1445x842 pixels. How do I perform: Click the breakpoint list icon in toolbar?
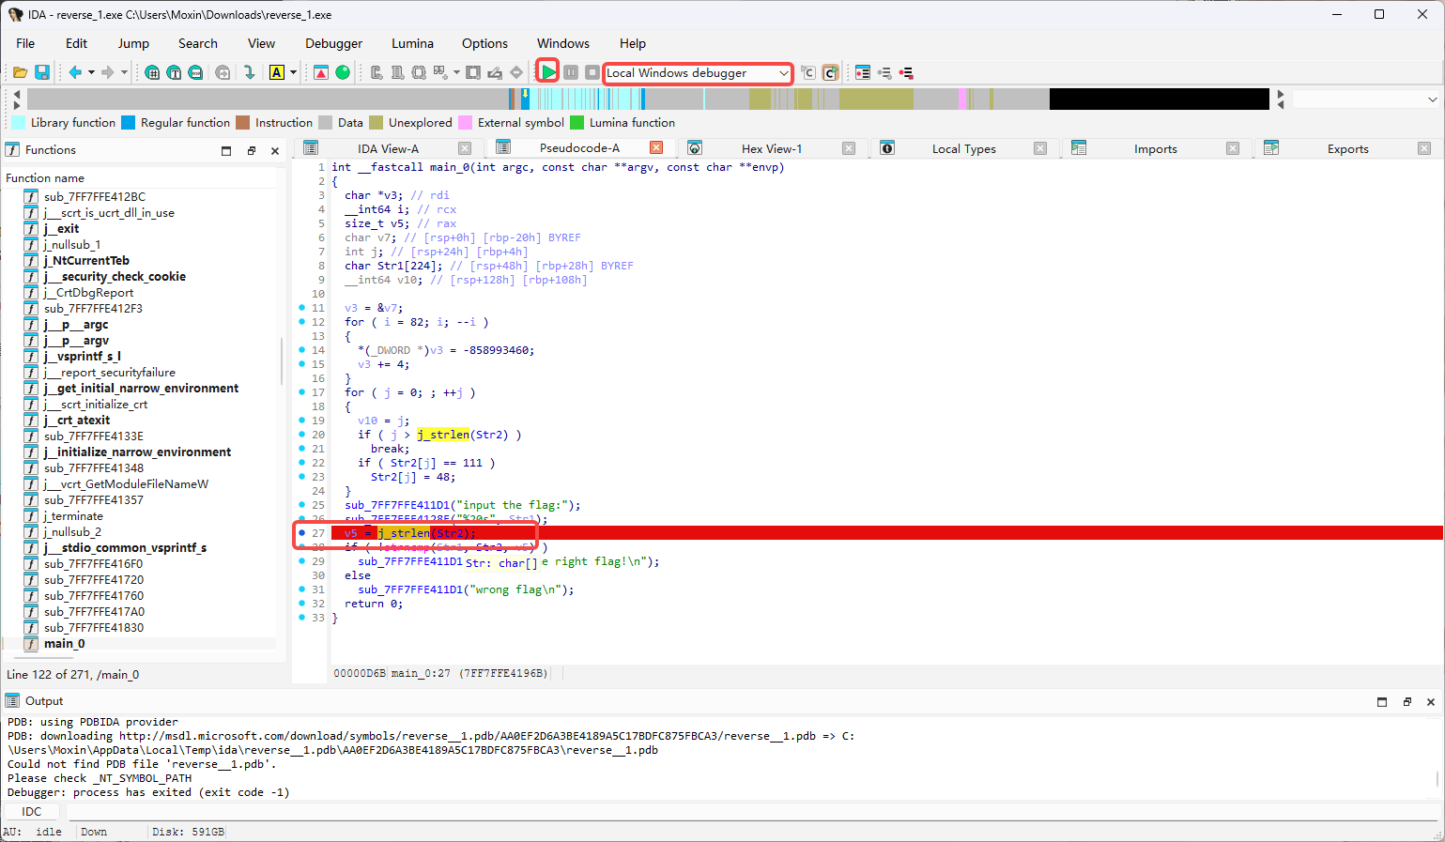click(x=863, y=72)
